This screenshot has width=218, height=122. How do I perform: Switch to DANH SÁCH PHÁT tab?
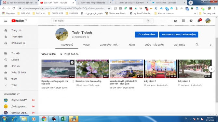[109, 45]
